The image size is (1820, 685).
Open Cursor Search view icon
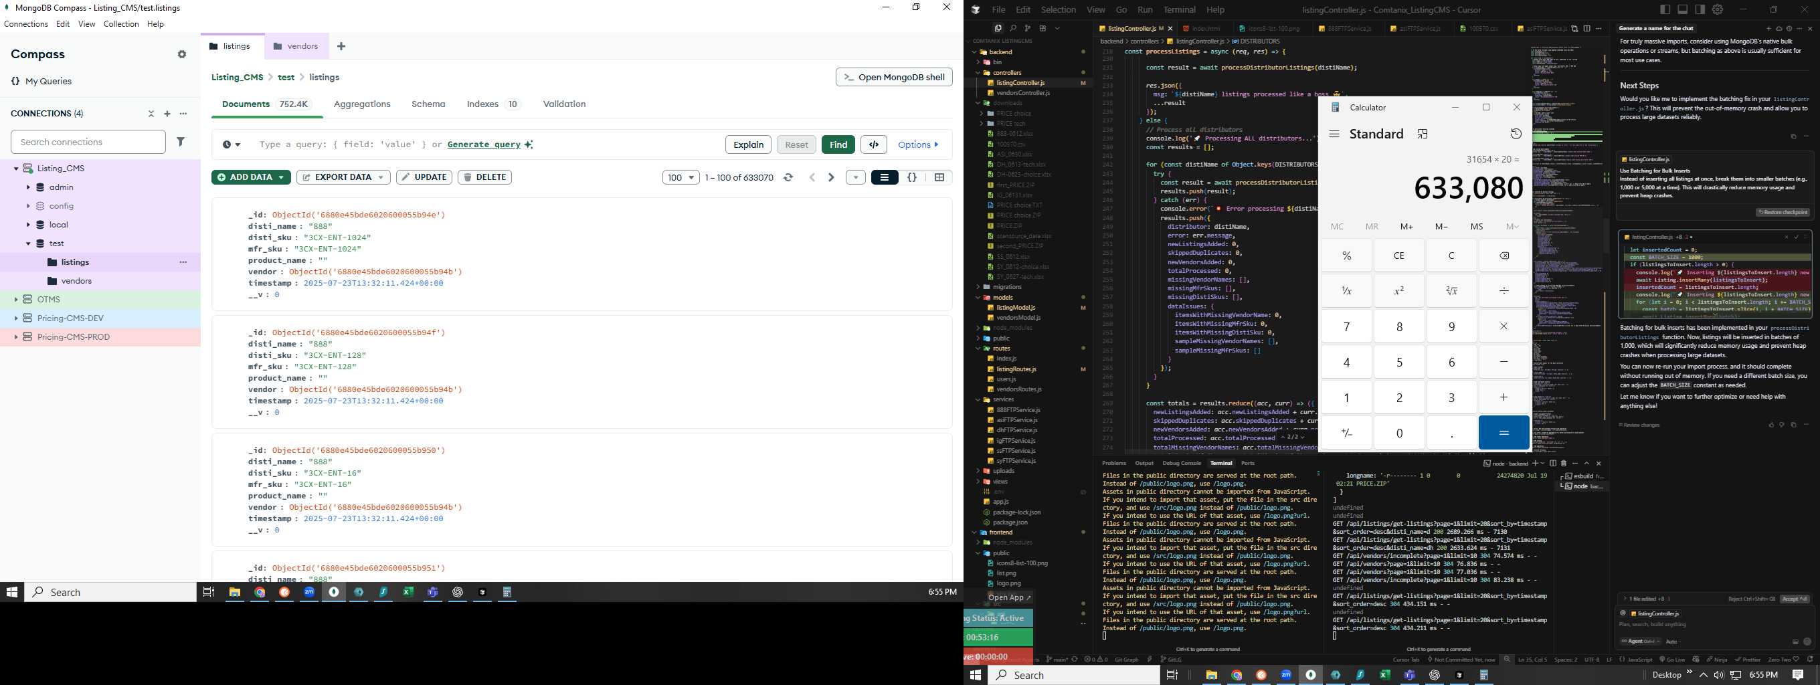1012,28
